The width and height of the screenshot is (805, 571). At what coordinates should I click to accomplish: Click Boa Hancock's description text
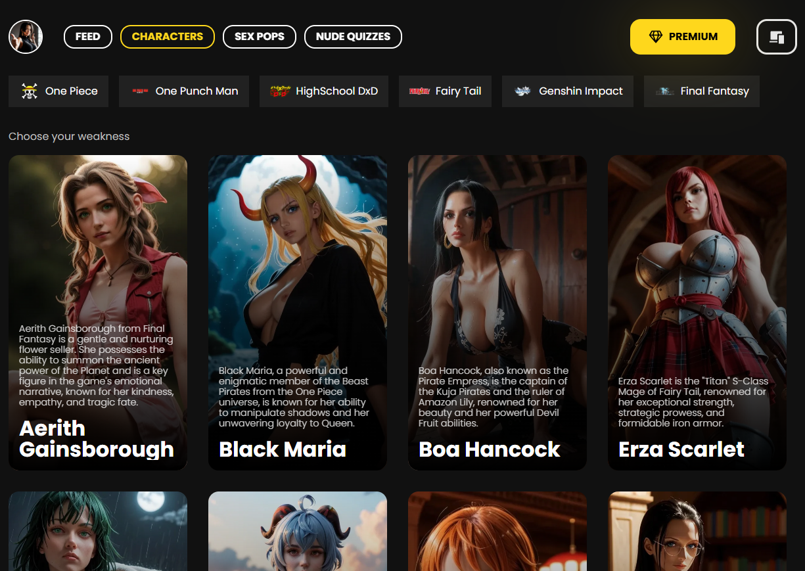tap(494, 397)
